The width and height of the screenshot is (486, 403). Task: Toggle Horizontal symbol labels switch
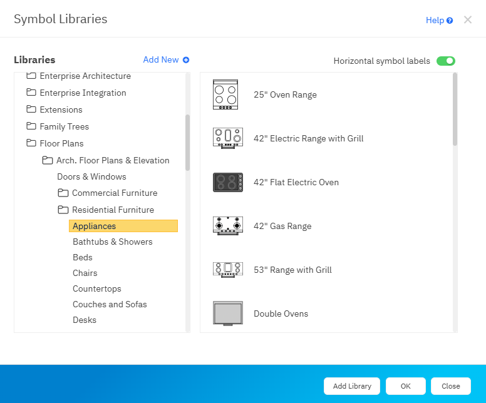pyautogui.click(x=446, y=61)
